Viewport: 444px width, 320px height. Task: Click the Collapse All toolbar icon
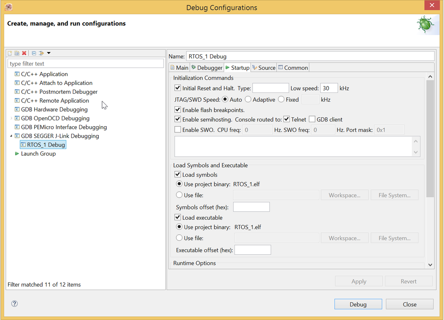coord(34,53)
